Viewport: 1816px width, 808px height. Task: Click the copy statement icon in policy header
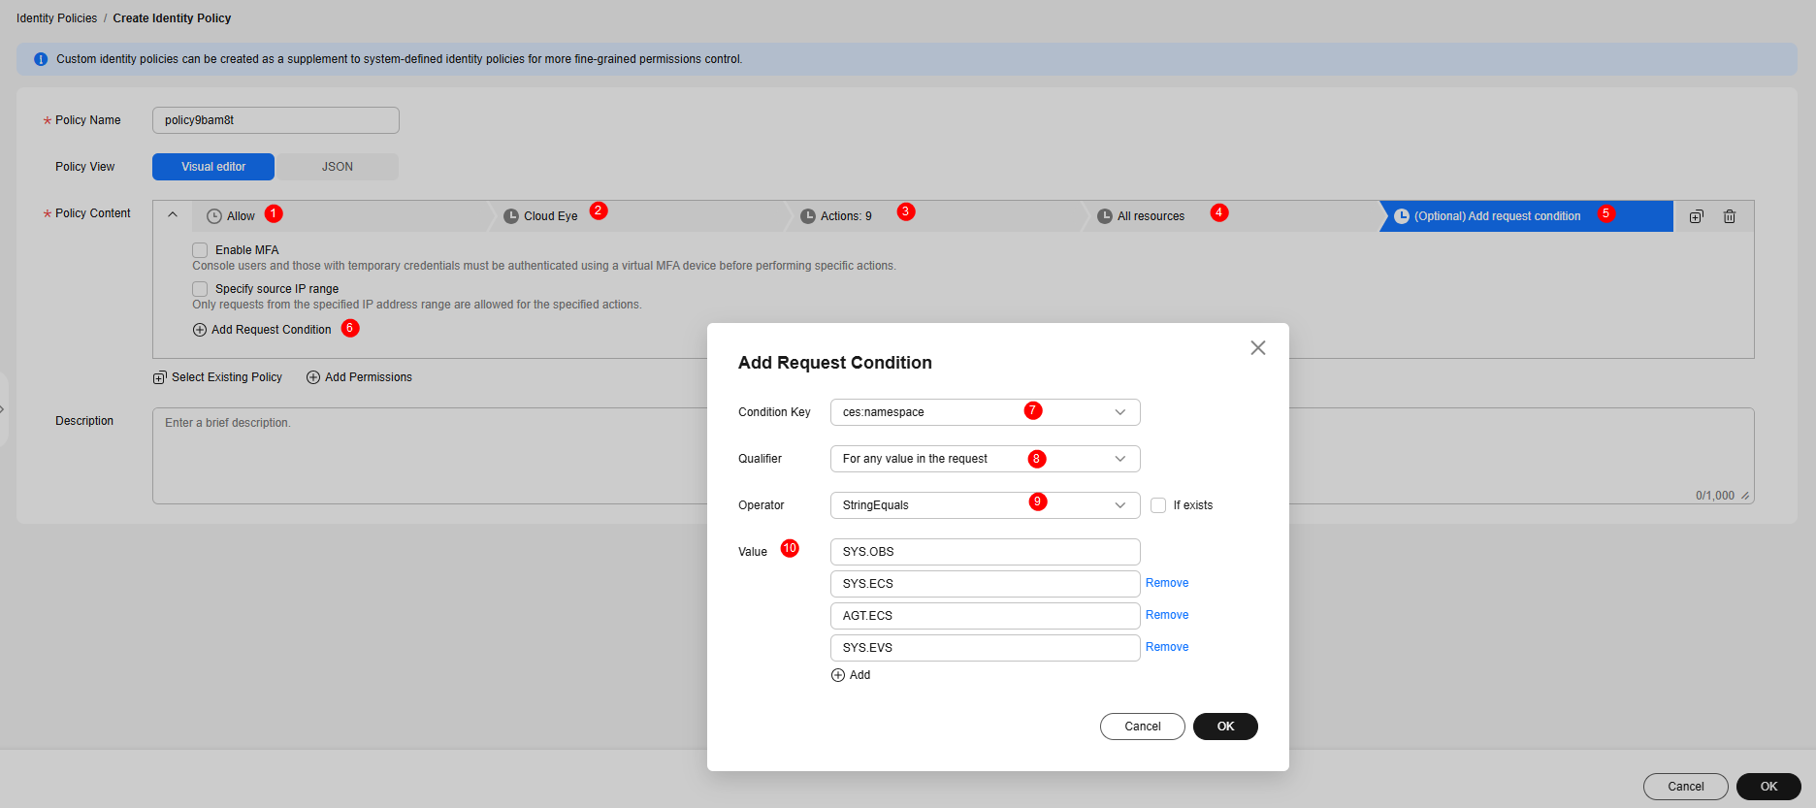pyautogui.click(x=1696, y=216)
